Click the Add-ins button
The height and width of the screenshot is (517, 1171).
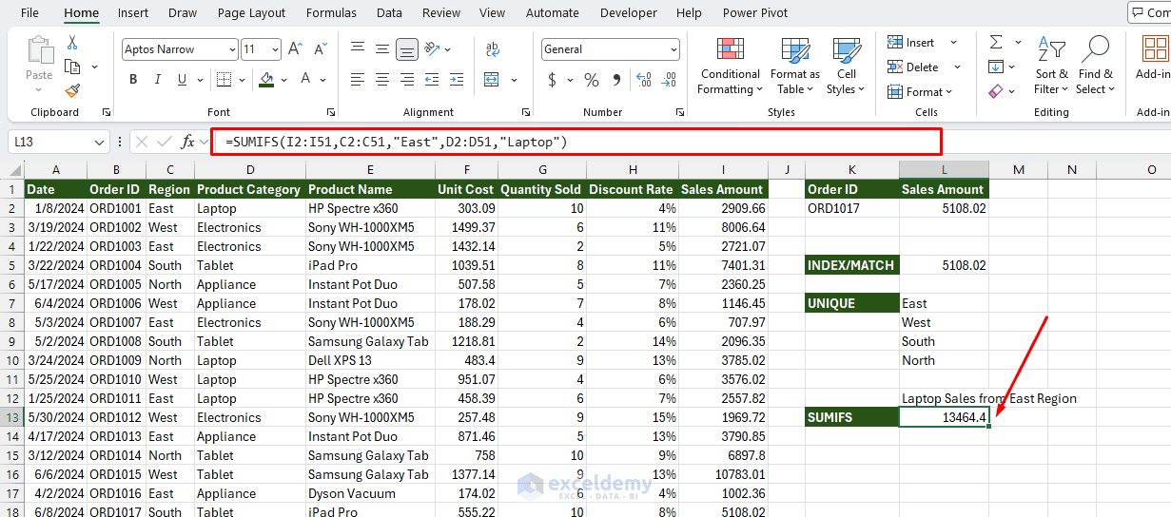click(1152, 59)
